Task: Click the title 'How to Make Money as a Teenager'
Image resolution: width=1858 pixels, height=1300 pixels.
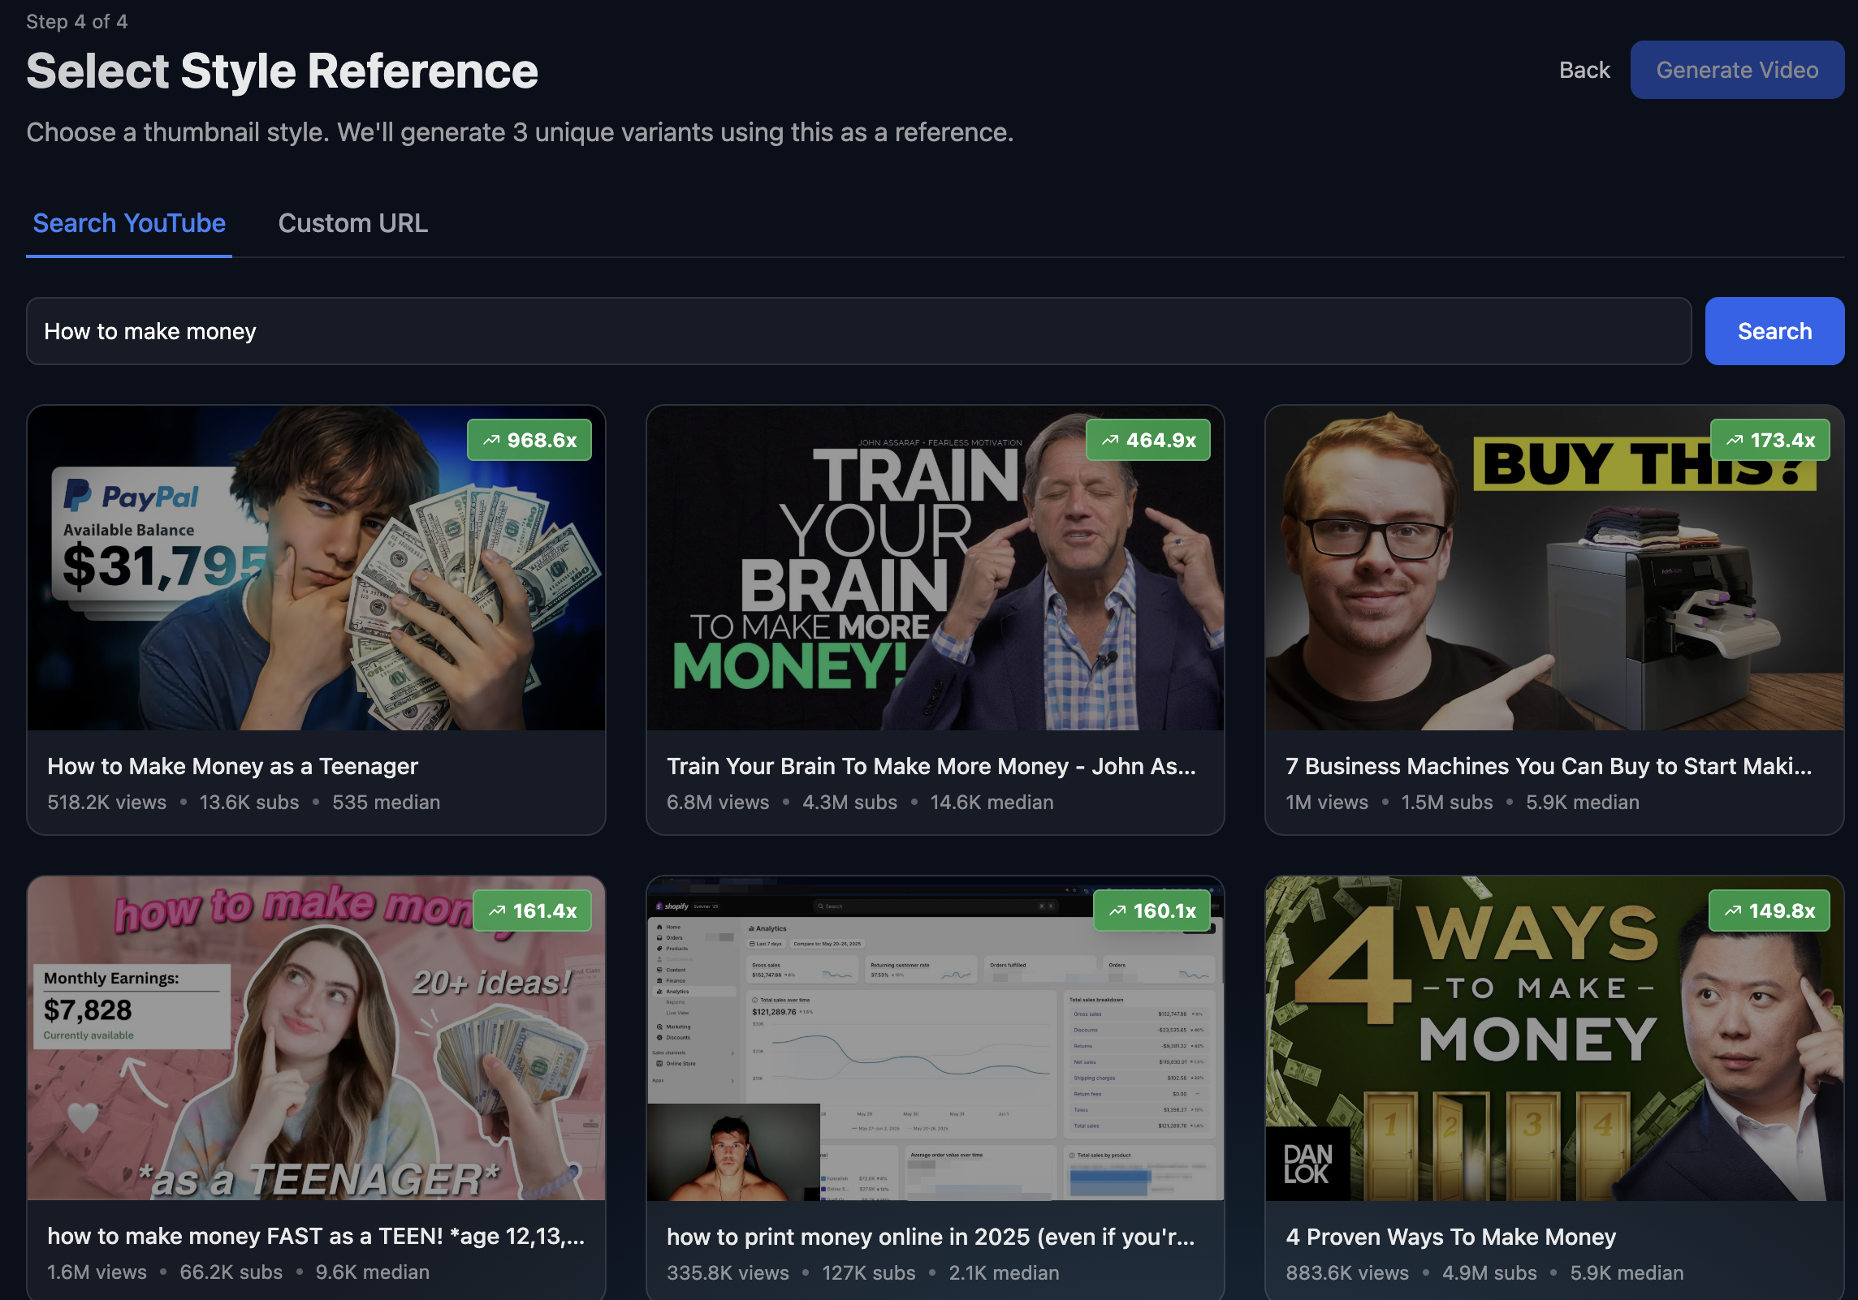Action: tap(232, 766)
